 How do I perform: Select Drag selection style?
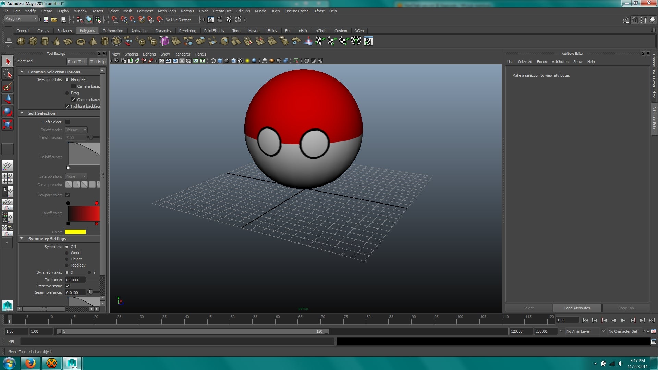[x=67, y=93]
